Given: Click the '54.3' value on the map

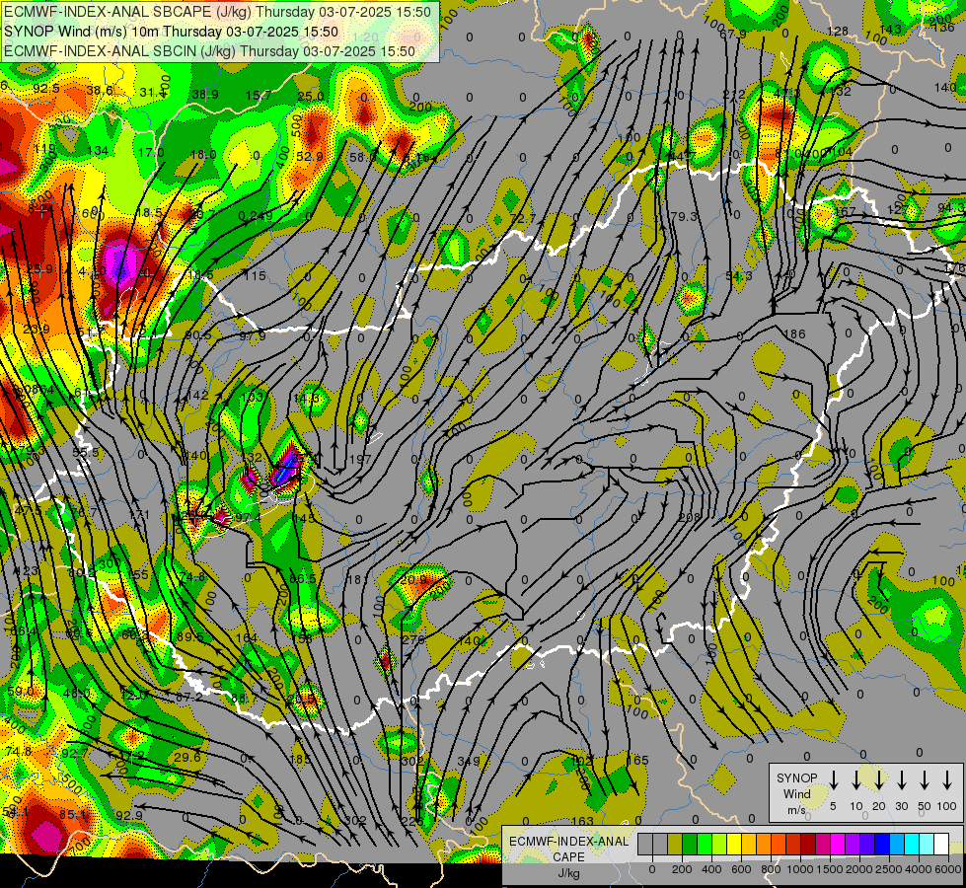Looking at the screenshot, I should pos(739,275).
